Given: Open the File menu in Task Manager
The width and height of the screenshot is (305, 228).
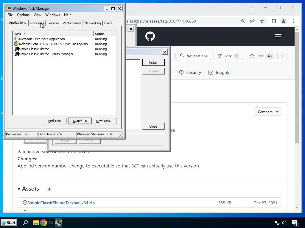Looking at the screenshot, I should coord(10,15).
